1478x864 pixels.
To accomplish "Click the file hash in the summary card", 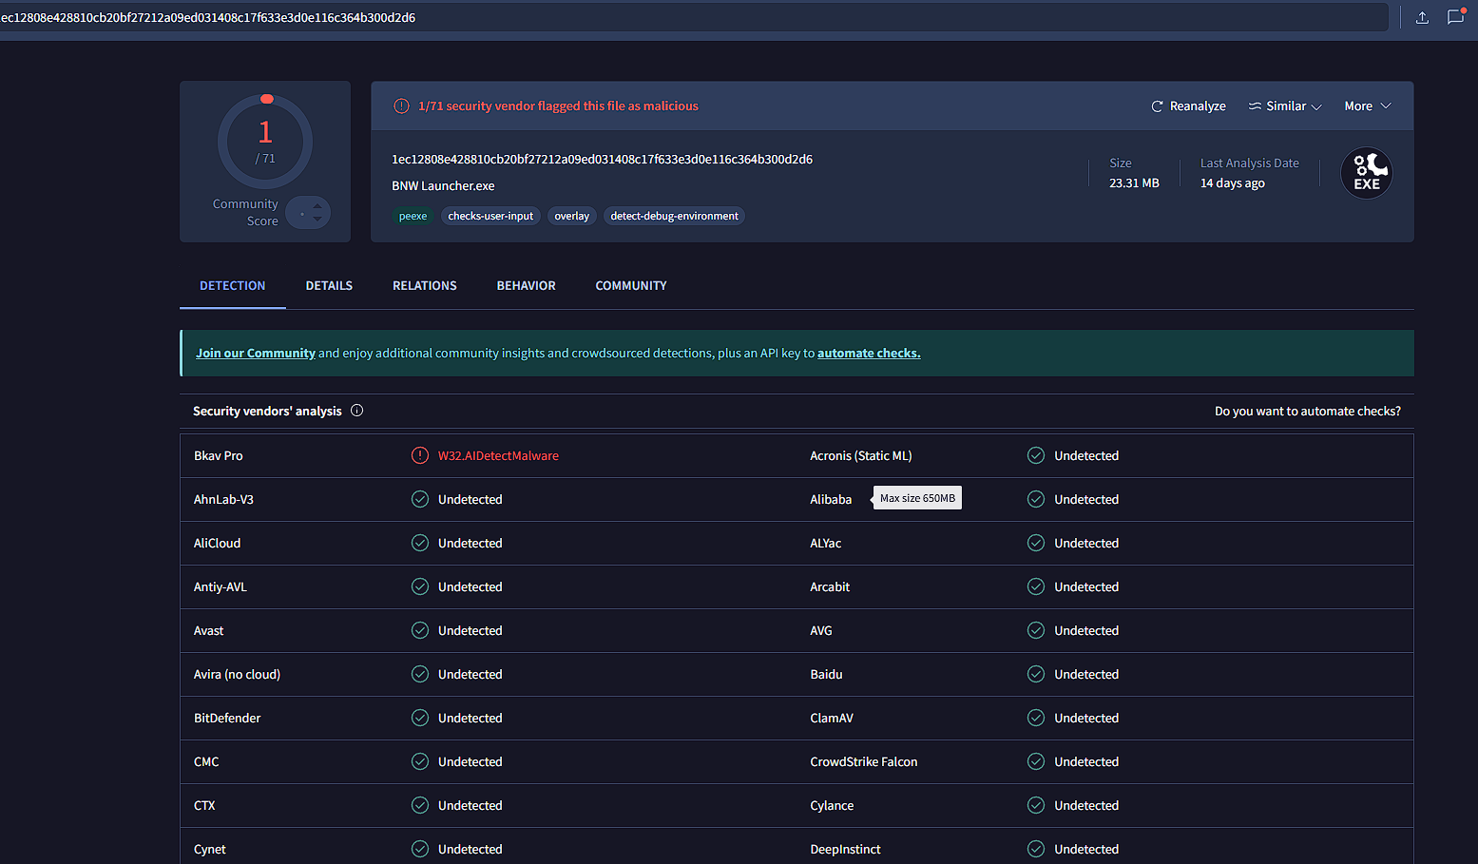I will click(x=603, y=159).
